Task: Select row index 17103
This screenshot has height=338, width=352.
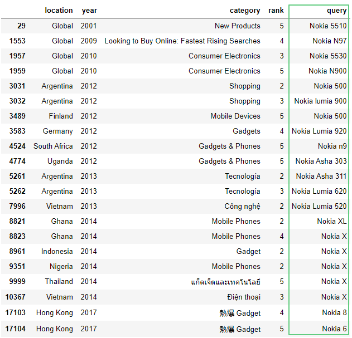Action: (15, 312)
